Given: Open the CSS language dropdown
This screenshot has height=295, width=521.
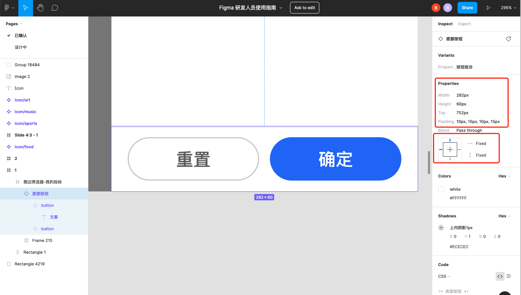Looking at the screenshot, I should coord(444,276).
